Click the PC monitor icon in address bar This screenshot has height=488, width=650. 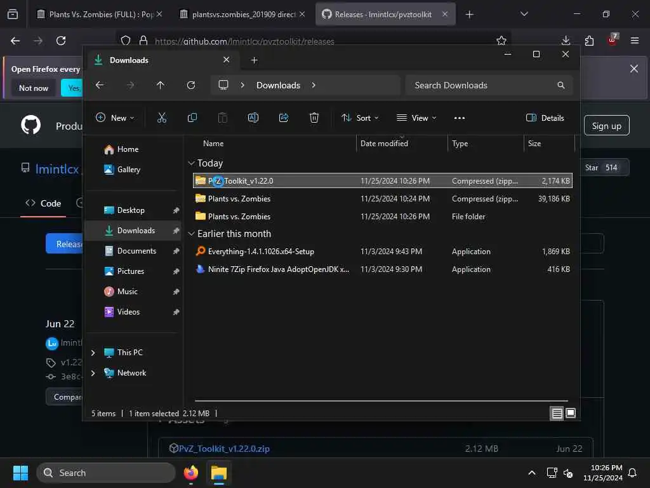[223, 85]
